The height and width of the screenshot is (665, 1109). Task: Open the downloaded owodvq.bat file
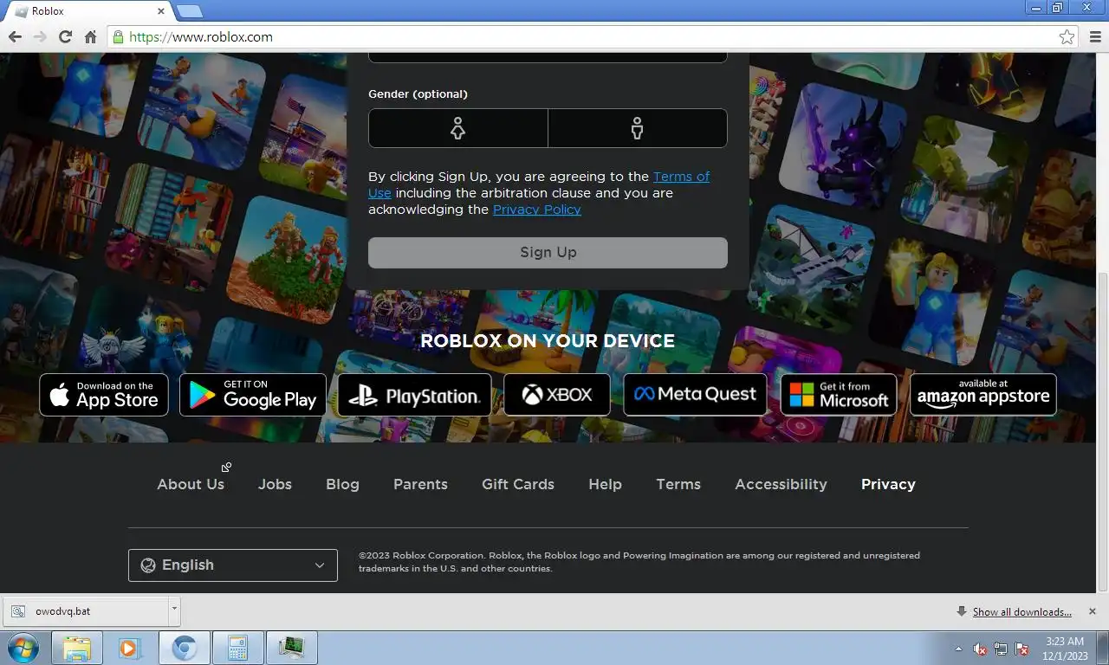(85, 610)
